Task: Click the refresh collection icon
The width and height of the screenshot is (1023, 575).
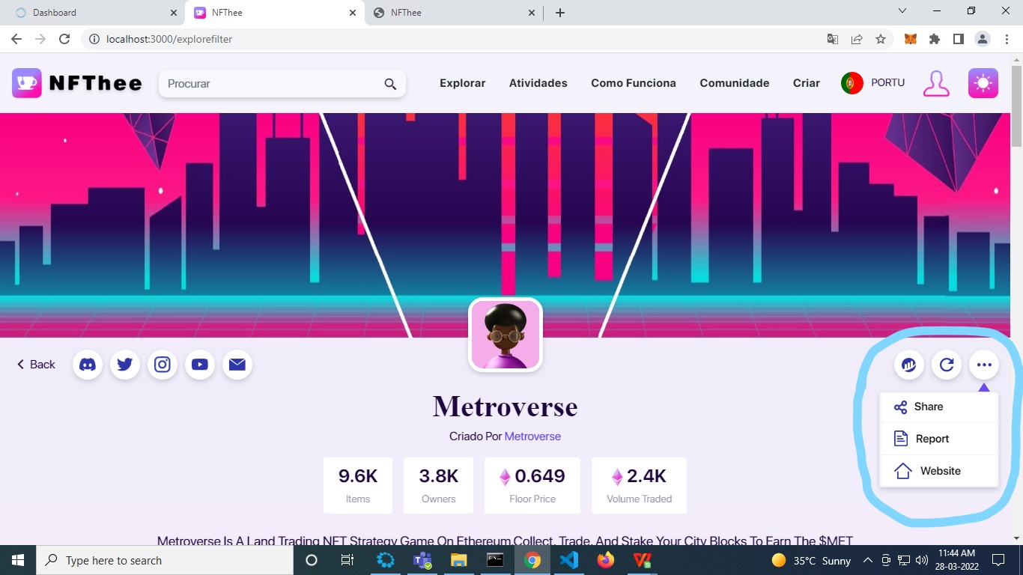Action: pos(947,365)
